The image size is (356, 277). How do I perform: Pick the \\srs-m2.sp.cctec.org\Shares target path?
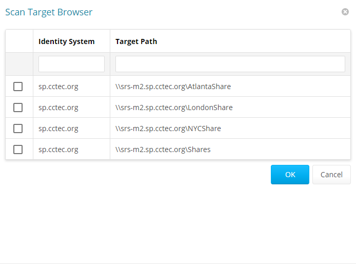[x=163, y=150]
